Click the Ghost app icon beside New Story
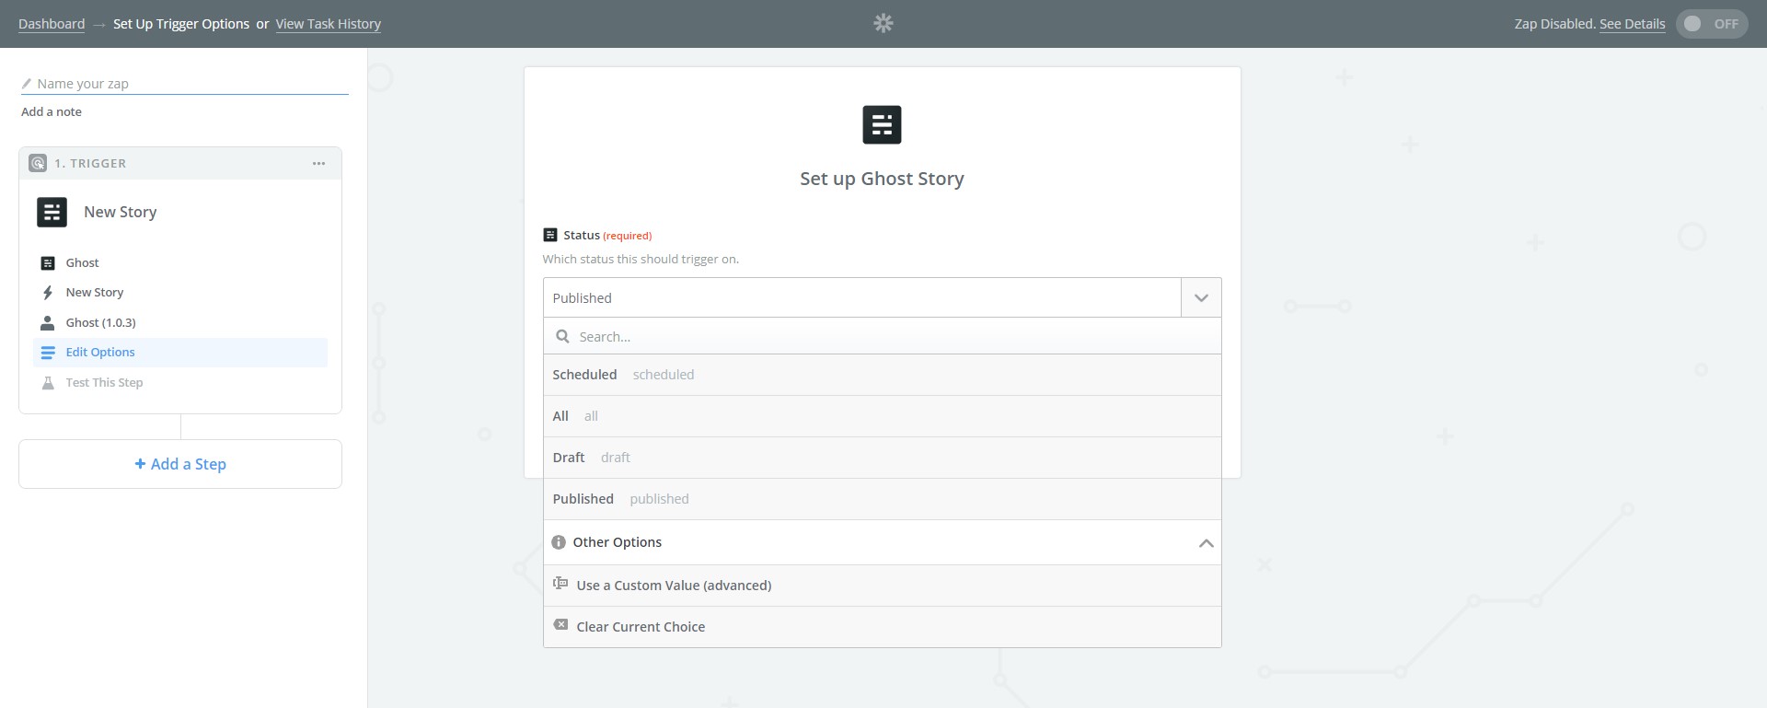Screen dimensions: 1767x708 (x=52, y=212)
